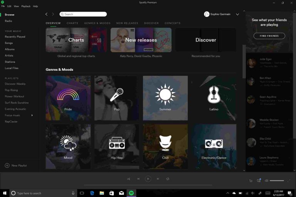This screenshot has width=296, height=197.
Task: Open Sophie Germain profile avatar
Action: [x=207, y=14]
